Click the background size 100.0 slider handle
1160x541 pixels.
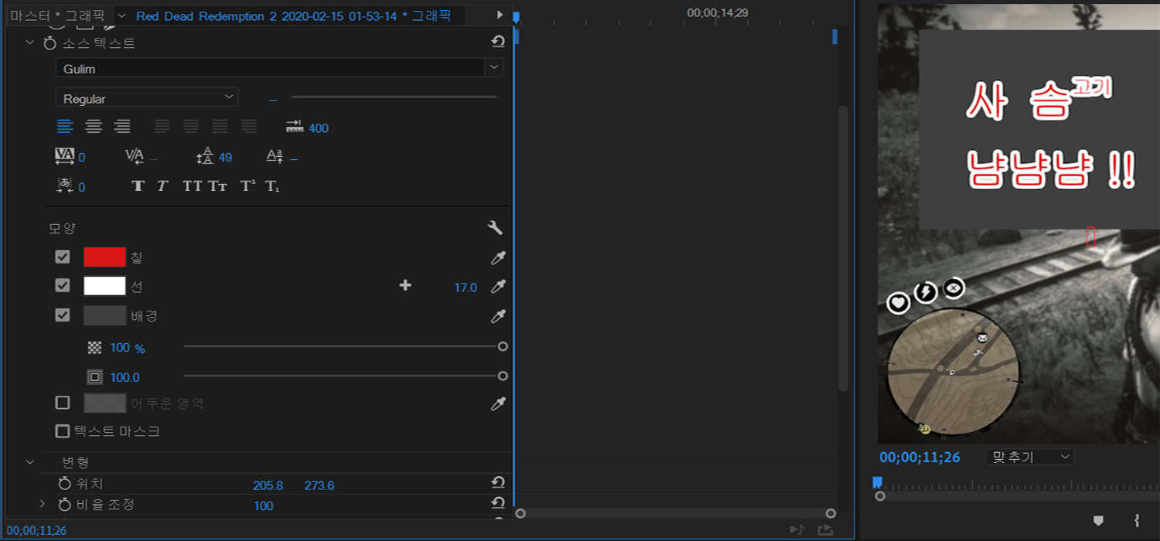(x=503, y=376)
